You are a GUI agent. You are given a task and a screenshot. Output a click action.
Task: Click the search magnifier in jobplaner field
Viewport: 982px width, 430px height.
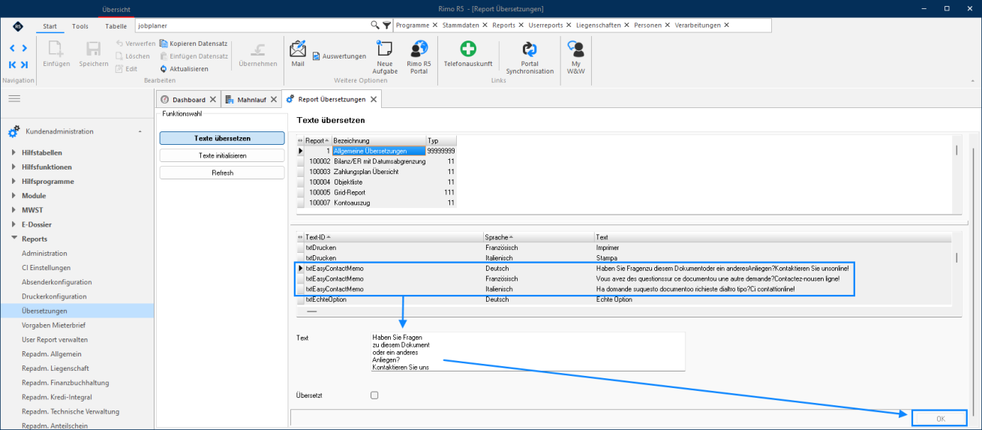pyautogui.click(x=375, y=25)
